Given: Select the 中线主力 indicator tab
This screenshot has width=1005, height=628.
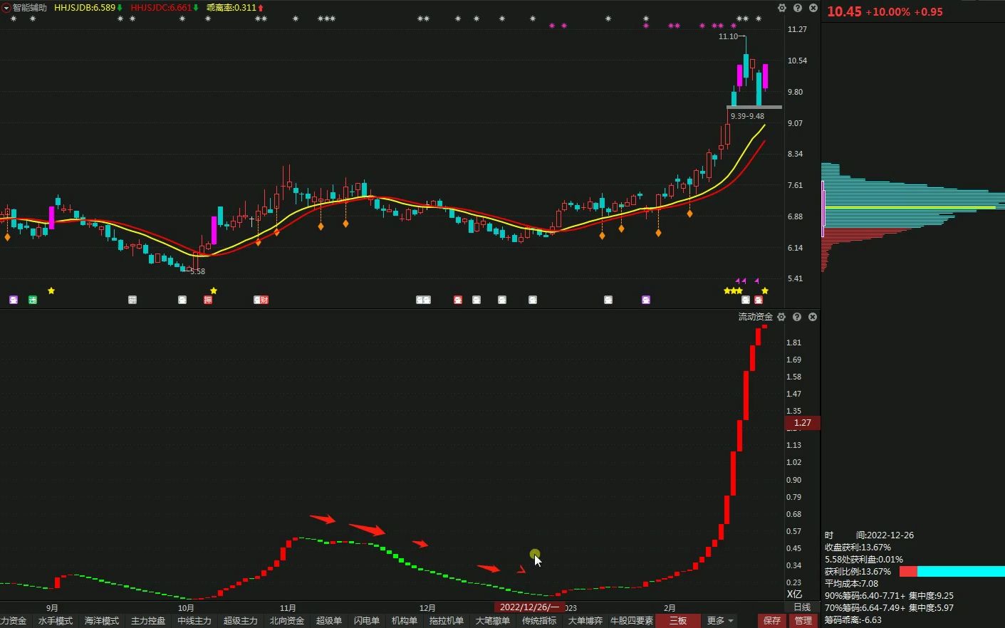Looking at the screenshot, I should coord(194,621).
